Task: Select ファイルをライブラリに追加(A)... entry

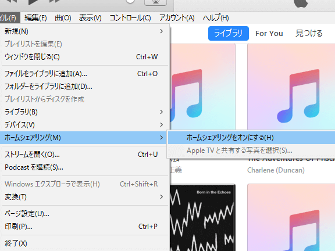Action: click(x=85, y=74)
